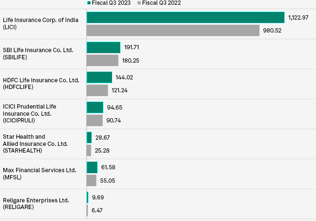Click the gray Fiscal Q3 2022 legend swatch

pyautogui.click(x=139, y=3)
